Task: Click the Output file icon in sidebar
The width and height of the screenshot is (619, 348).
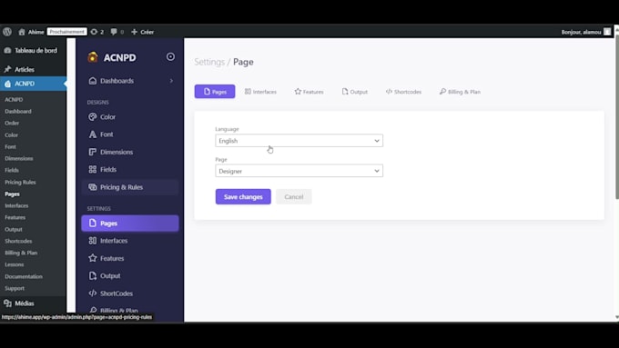Action: [x=93, y=276]
